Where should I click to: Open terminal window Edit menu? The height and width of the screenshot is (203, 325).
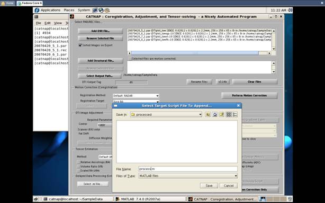tap(48, 23)
